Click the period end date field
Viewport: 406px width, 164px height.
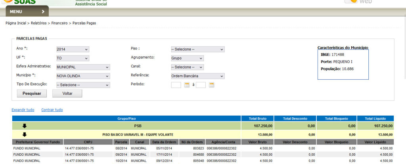coord(201,85)
